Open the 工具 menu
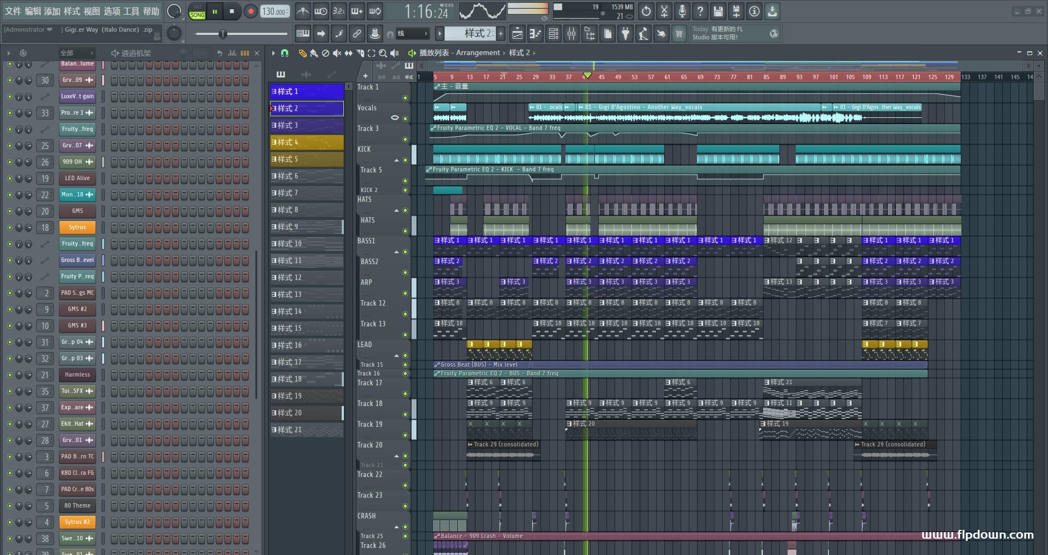1048x555 pixels. [x=131, y=11]
